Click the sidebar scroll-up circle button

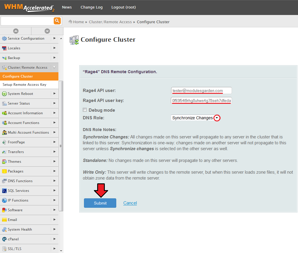coord(16,31)
